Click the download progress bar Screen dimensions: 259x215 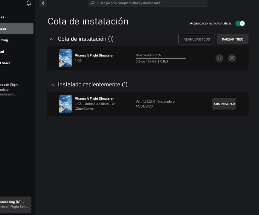tap(161, 58)
